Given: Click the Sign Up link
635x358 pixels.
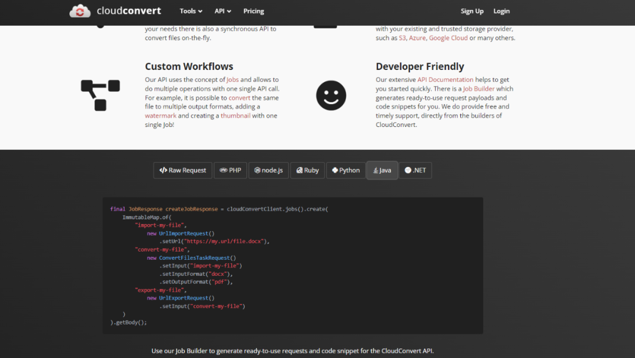Looking at the screenshot, I should click(x=472, y=11).
